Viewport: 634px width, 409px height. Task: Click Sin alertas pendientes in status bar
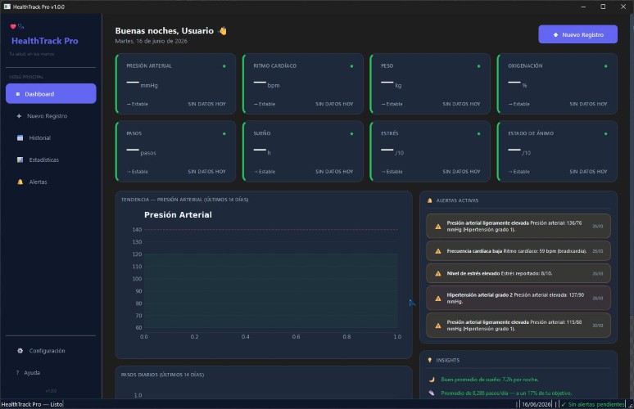tap(593, 404)
